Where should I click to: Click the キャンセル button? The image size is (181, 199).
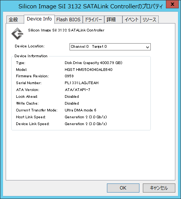[159, 188]
